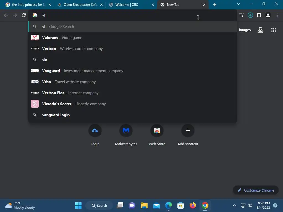Select the Vrbo travel website suggestion
This screenshot has width=283, height=212.
(133, 82)
